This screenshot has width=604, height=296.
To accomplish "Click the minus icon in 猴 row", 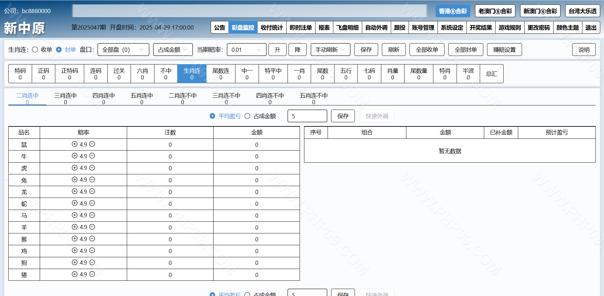I will pyautogui.click(x=92, y=239).
